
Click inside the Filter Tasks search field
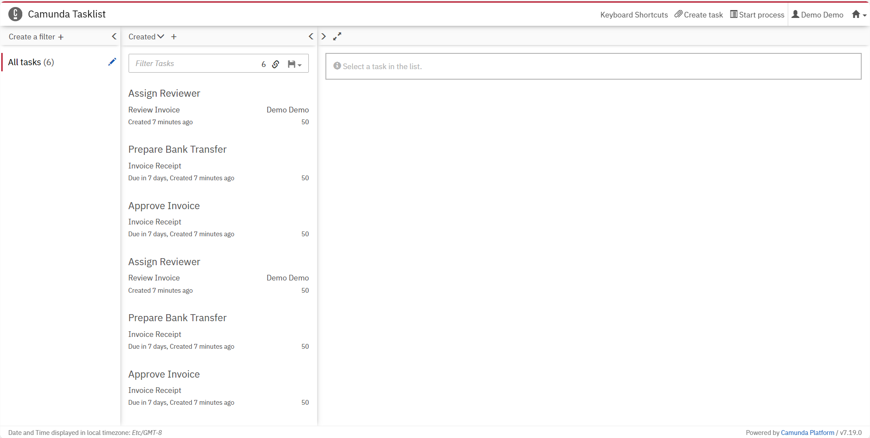point(192,63)
